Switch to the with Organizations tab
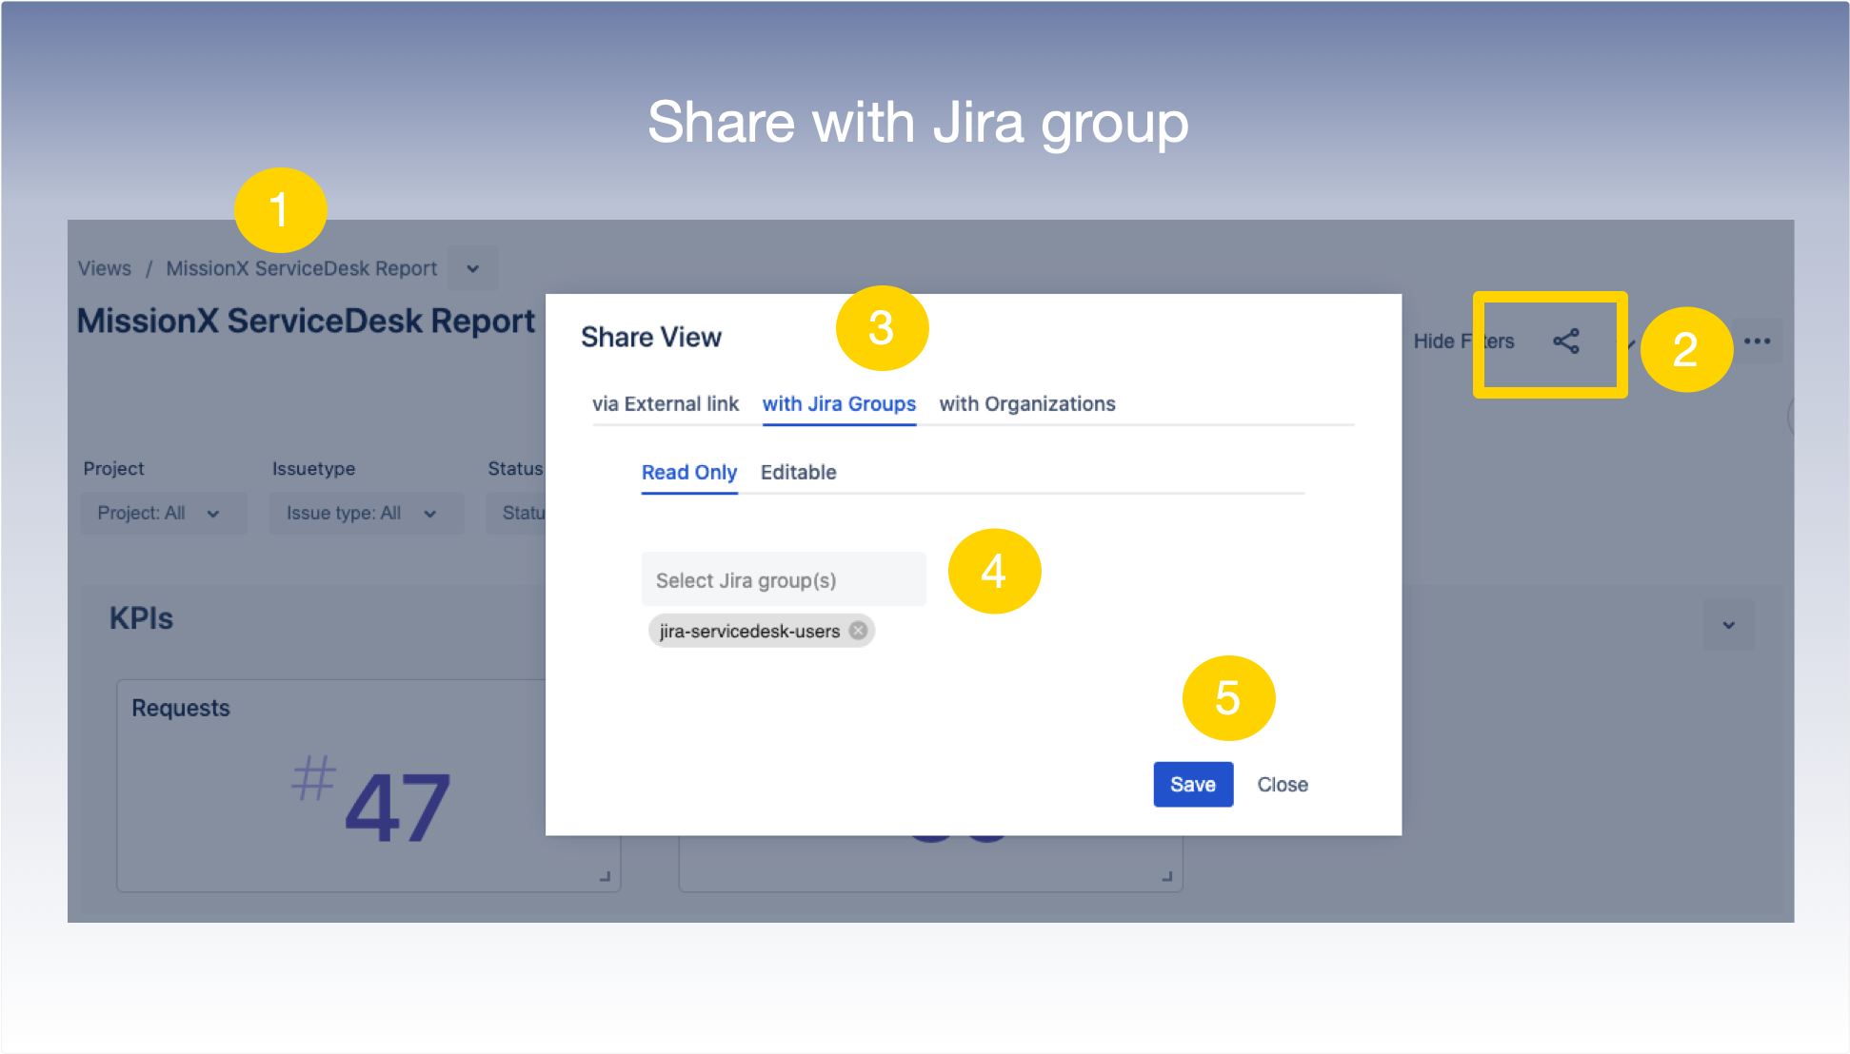 (1026, 403)
